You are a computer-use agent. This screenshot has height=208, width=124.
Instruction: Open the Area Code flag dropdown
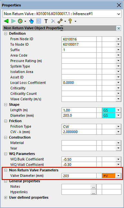click(118, 55)
